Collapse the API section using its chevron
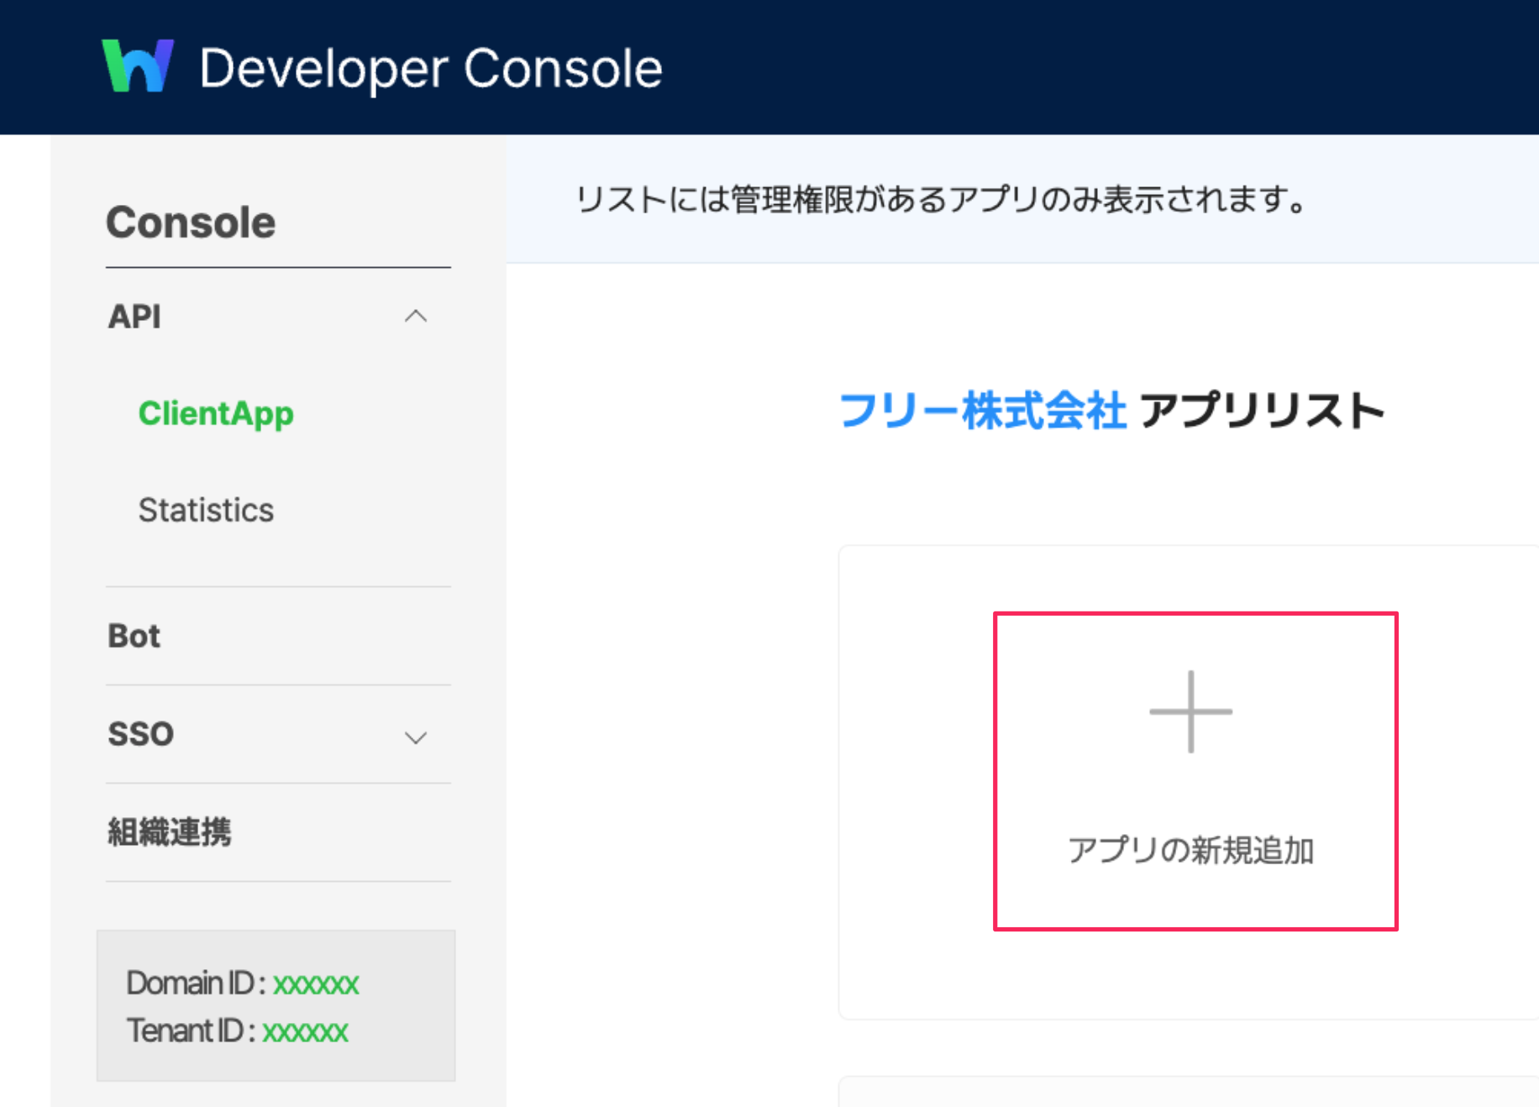1539x1107 pixels. coord(416,317)
